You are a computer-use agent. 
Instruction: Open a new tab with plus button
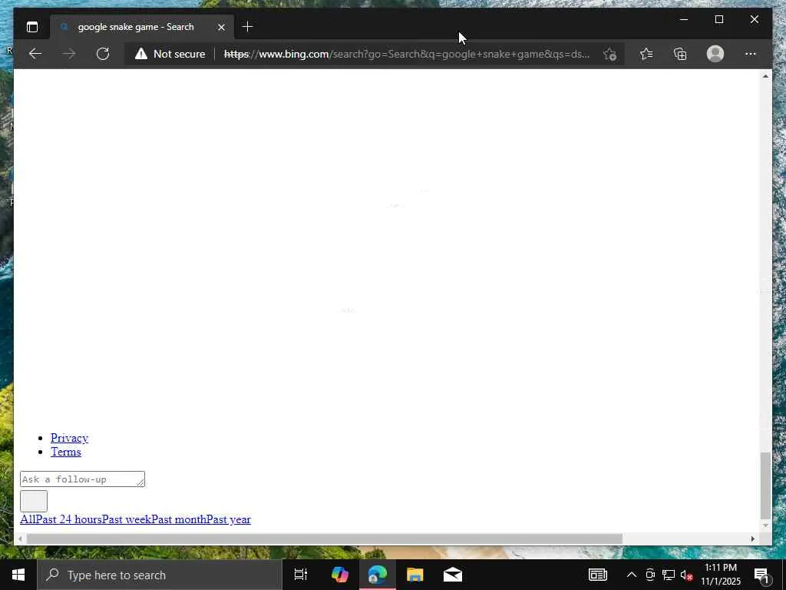[248, 27]
